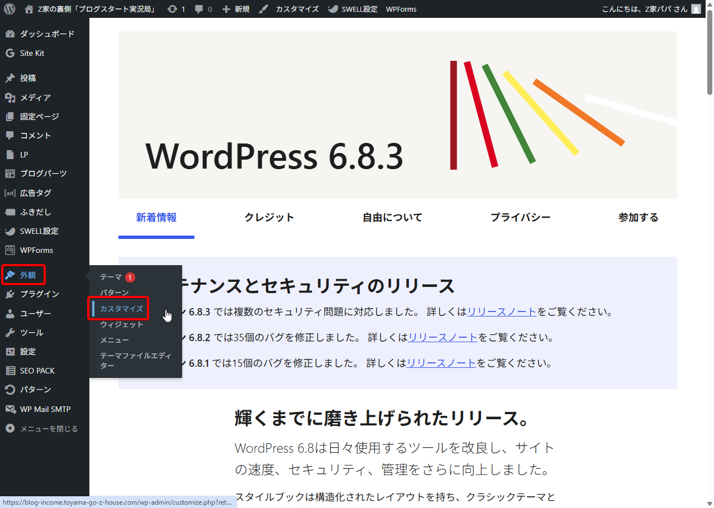Expand the 外観 appearance menu

pos(27,275)
